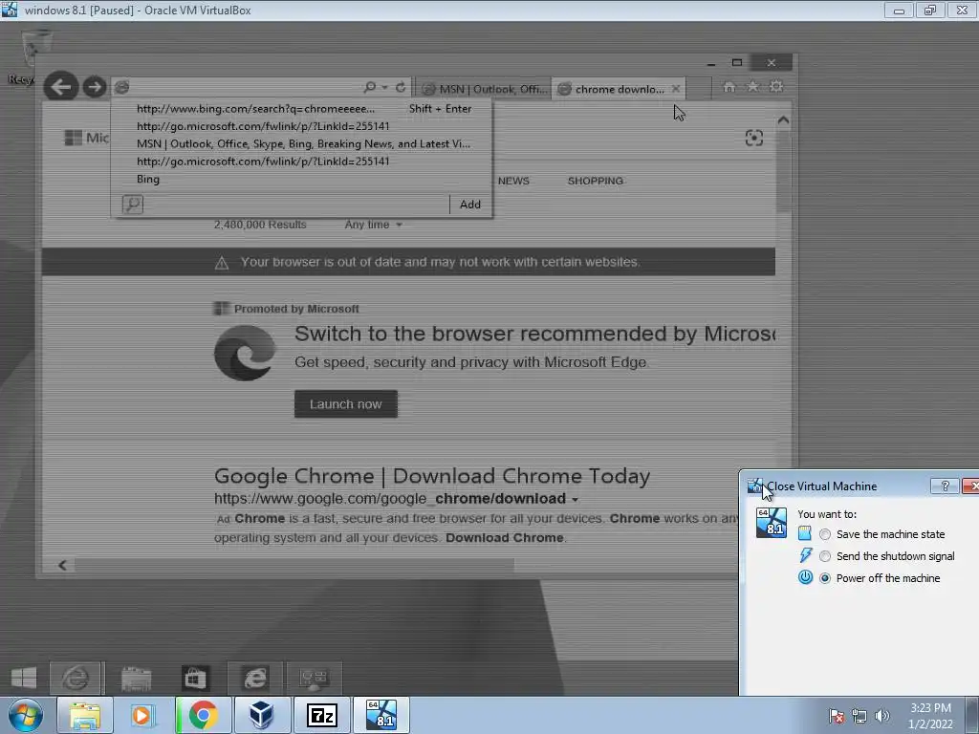Screen dimensions: 979x734
Task: Click Windows 8.1 VM taskbar button
Action: click(x=381, y=715)
